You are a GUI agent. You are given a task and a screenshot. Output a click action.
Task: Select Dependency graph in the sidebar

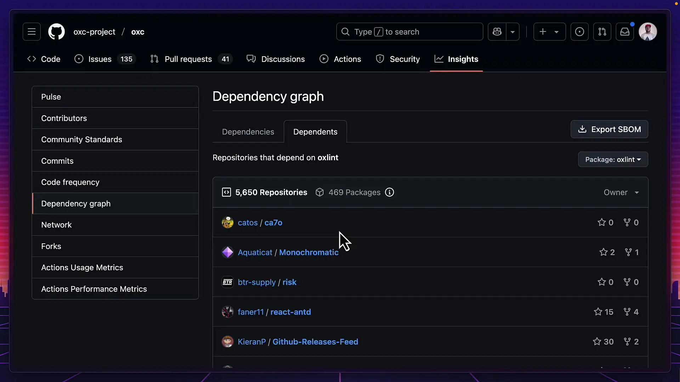pos(115,203)
